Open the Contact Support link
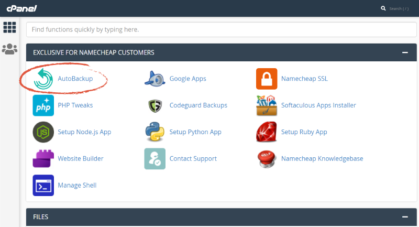This screenshot has height=227, width=419. pos(193,158)
